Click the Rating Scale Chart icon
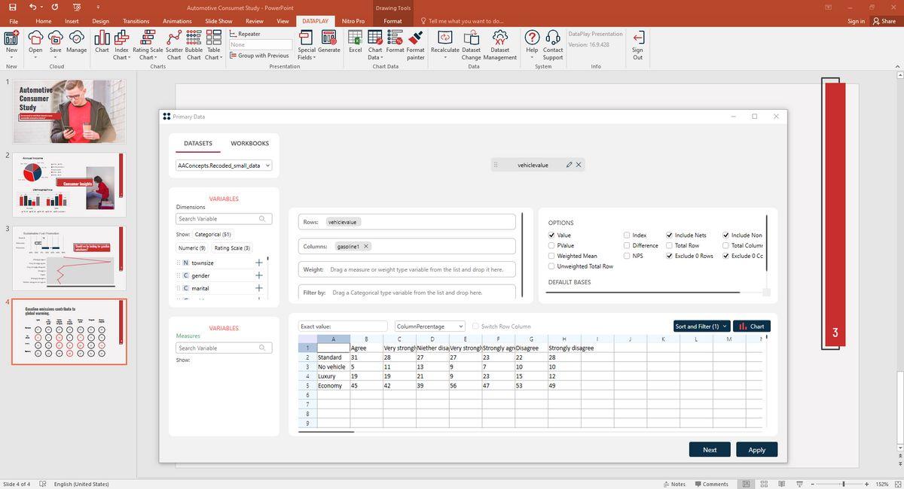Image resolution: width=904 pixels, height=489 pixels. point(147,39)
